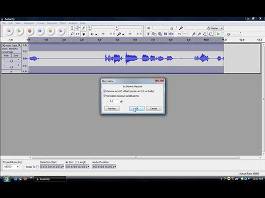Viewport: 265px width, 198px height.
Task: Click the Silence audio icon
Action: [171, 34]
